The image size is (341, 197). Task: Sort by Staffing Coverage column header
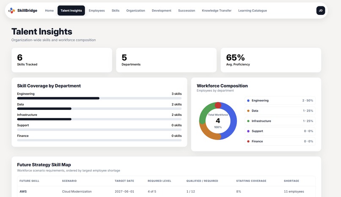tap(251, 181)
